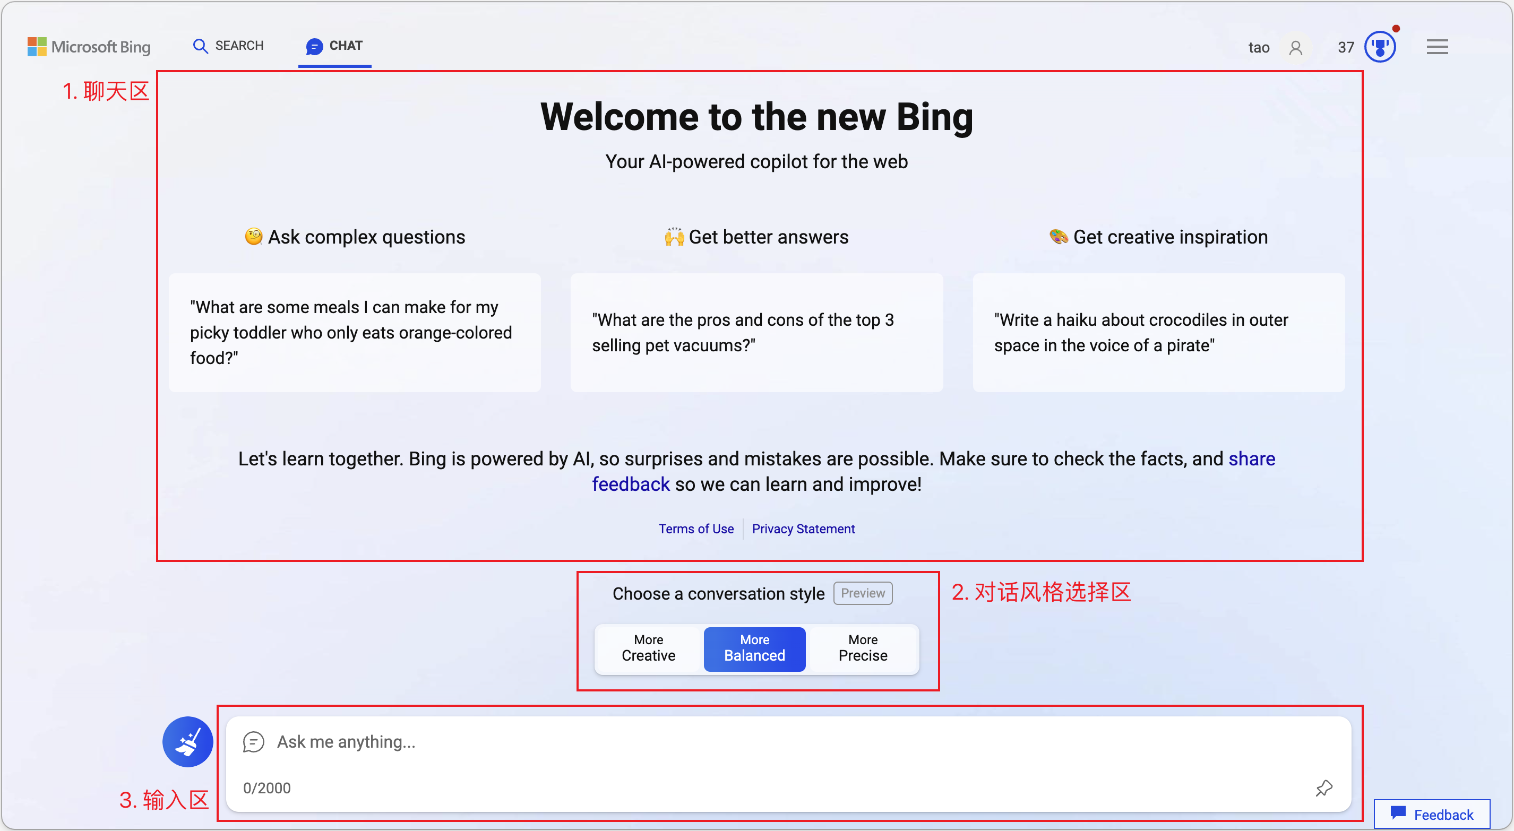Screen dimensions: 1514x831
Task: Click the new topic broom icon
Action: [187, 742]
